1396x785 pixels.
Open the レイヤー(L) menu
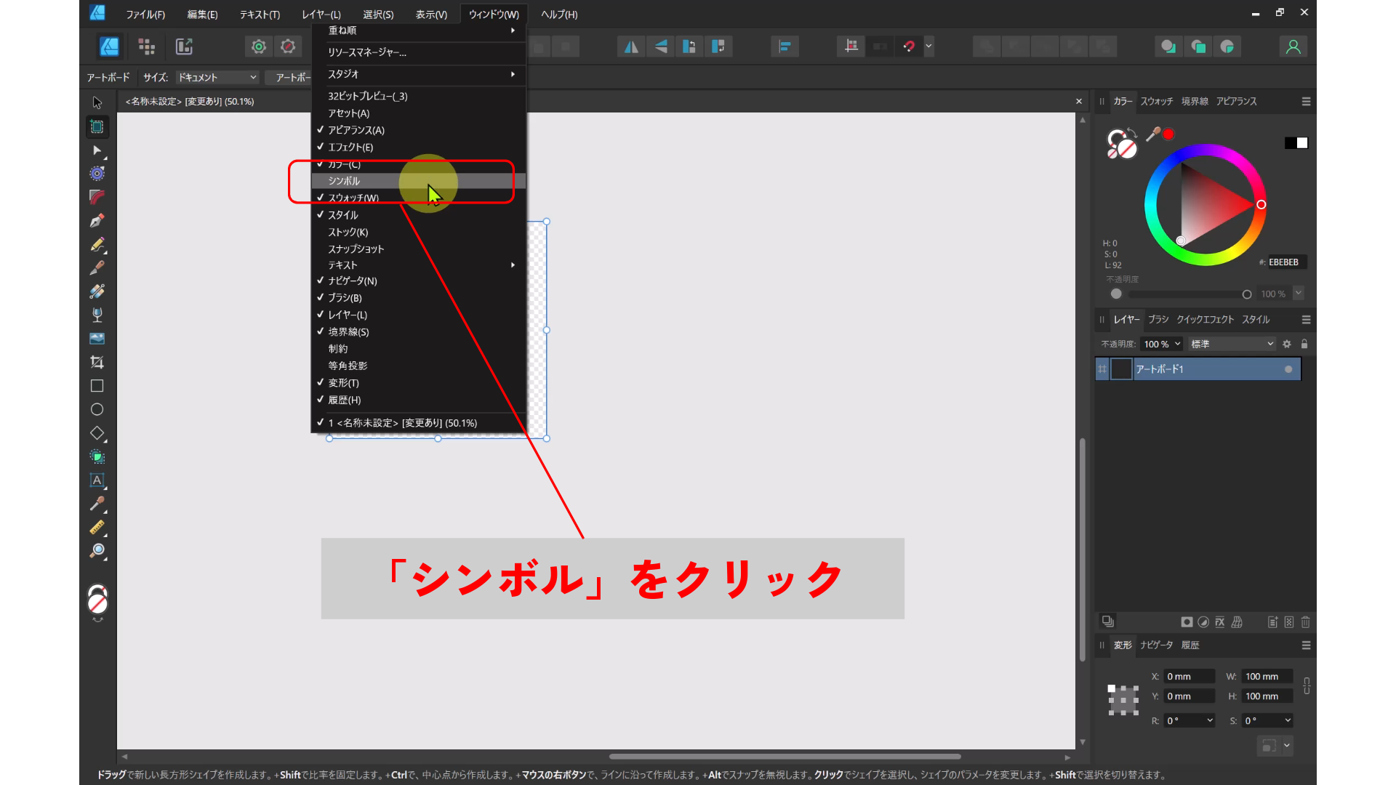322,14
